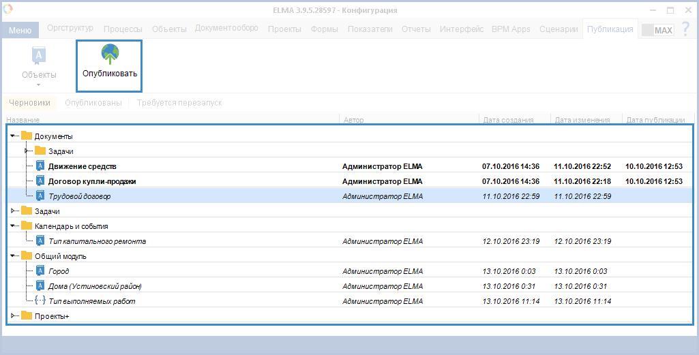Switch to the Процессы tab
Viewport: 699px width, 355px height.
123,29
